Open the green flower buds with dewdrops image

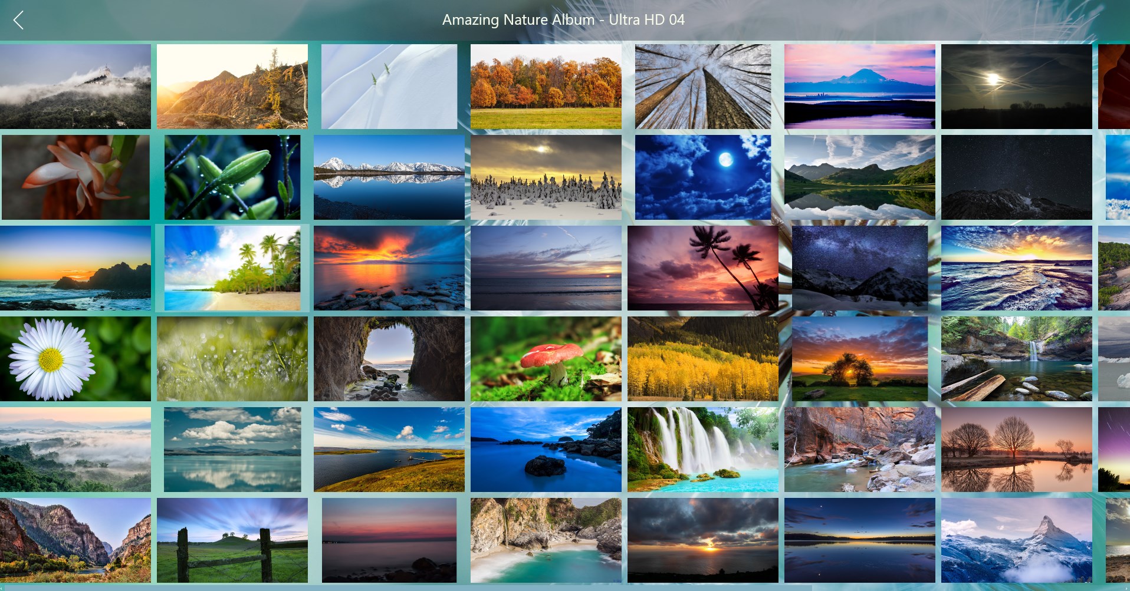click(x=232, y=177)
